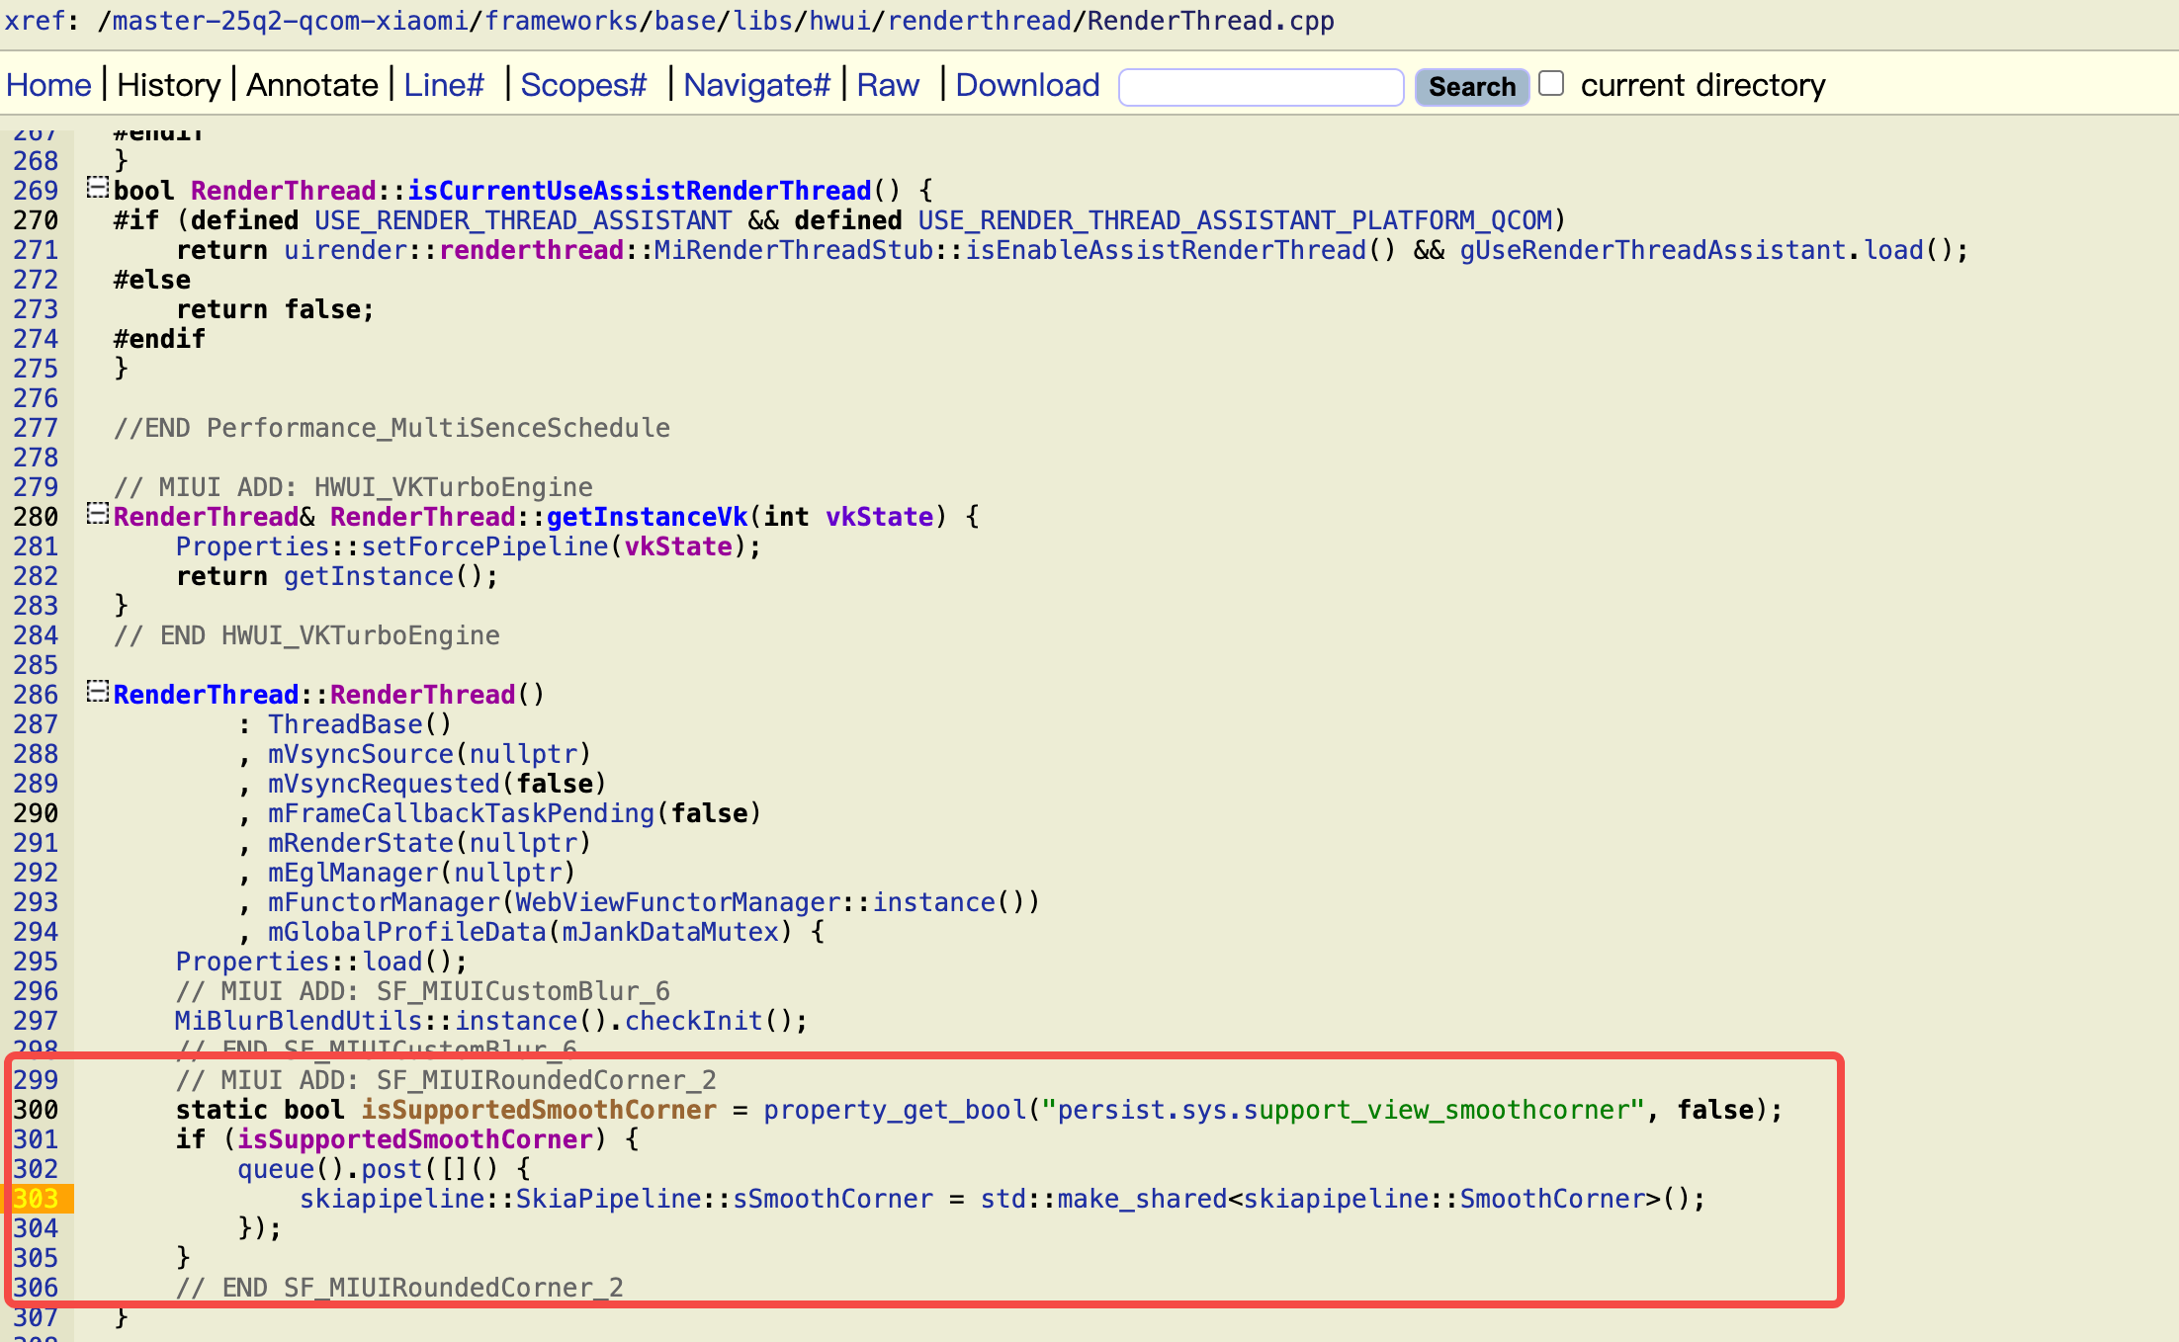Open hwui path segment link

coord(840,21)
